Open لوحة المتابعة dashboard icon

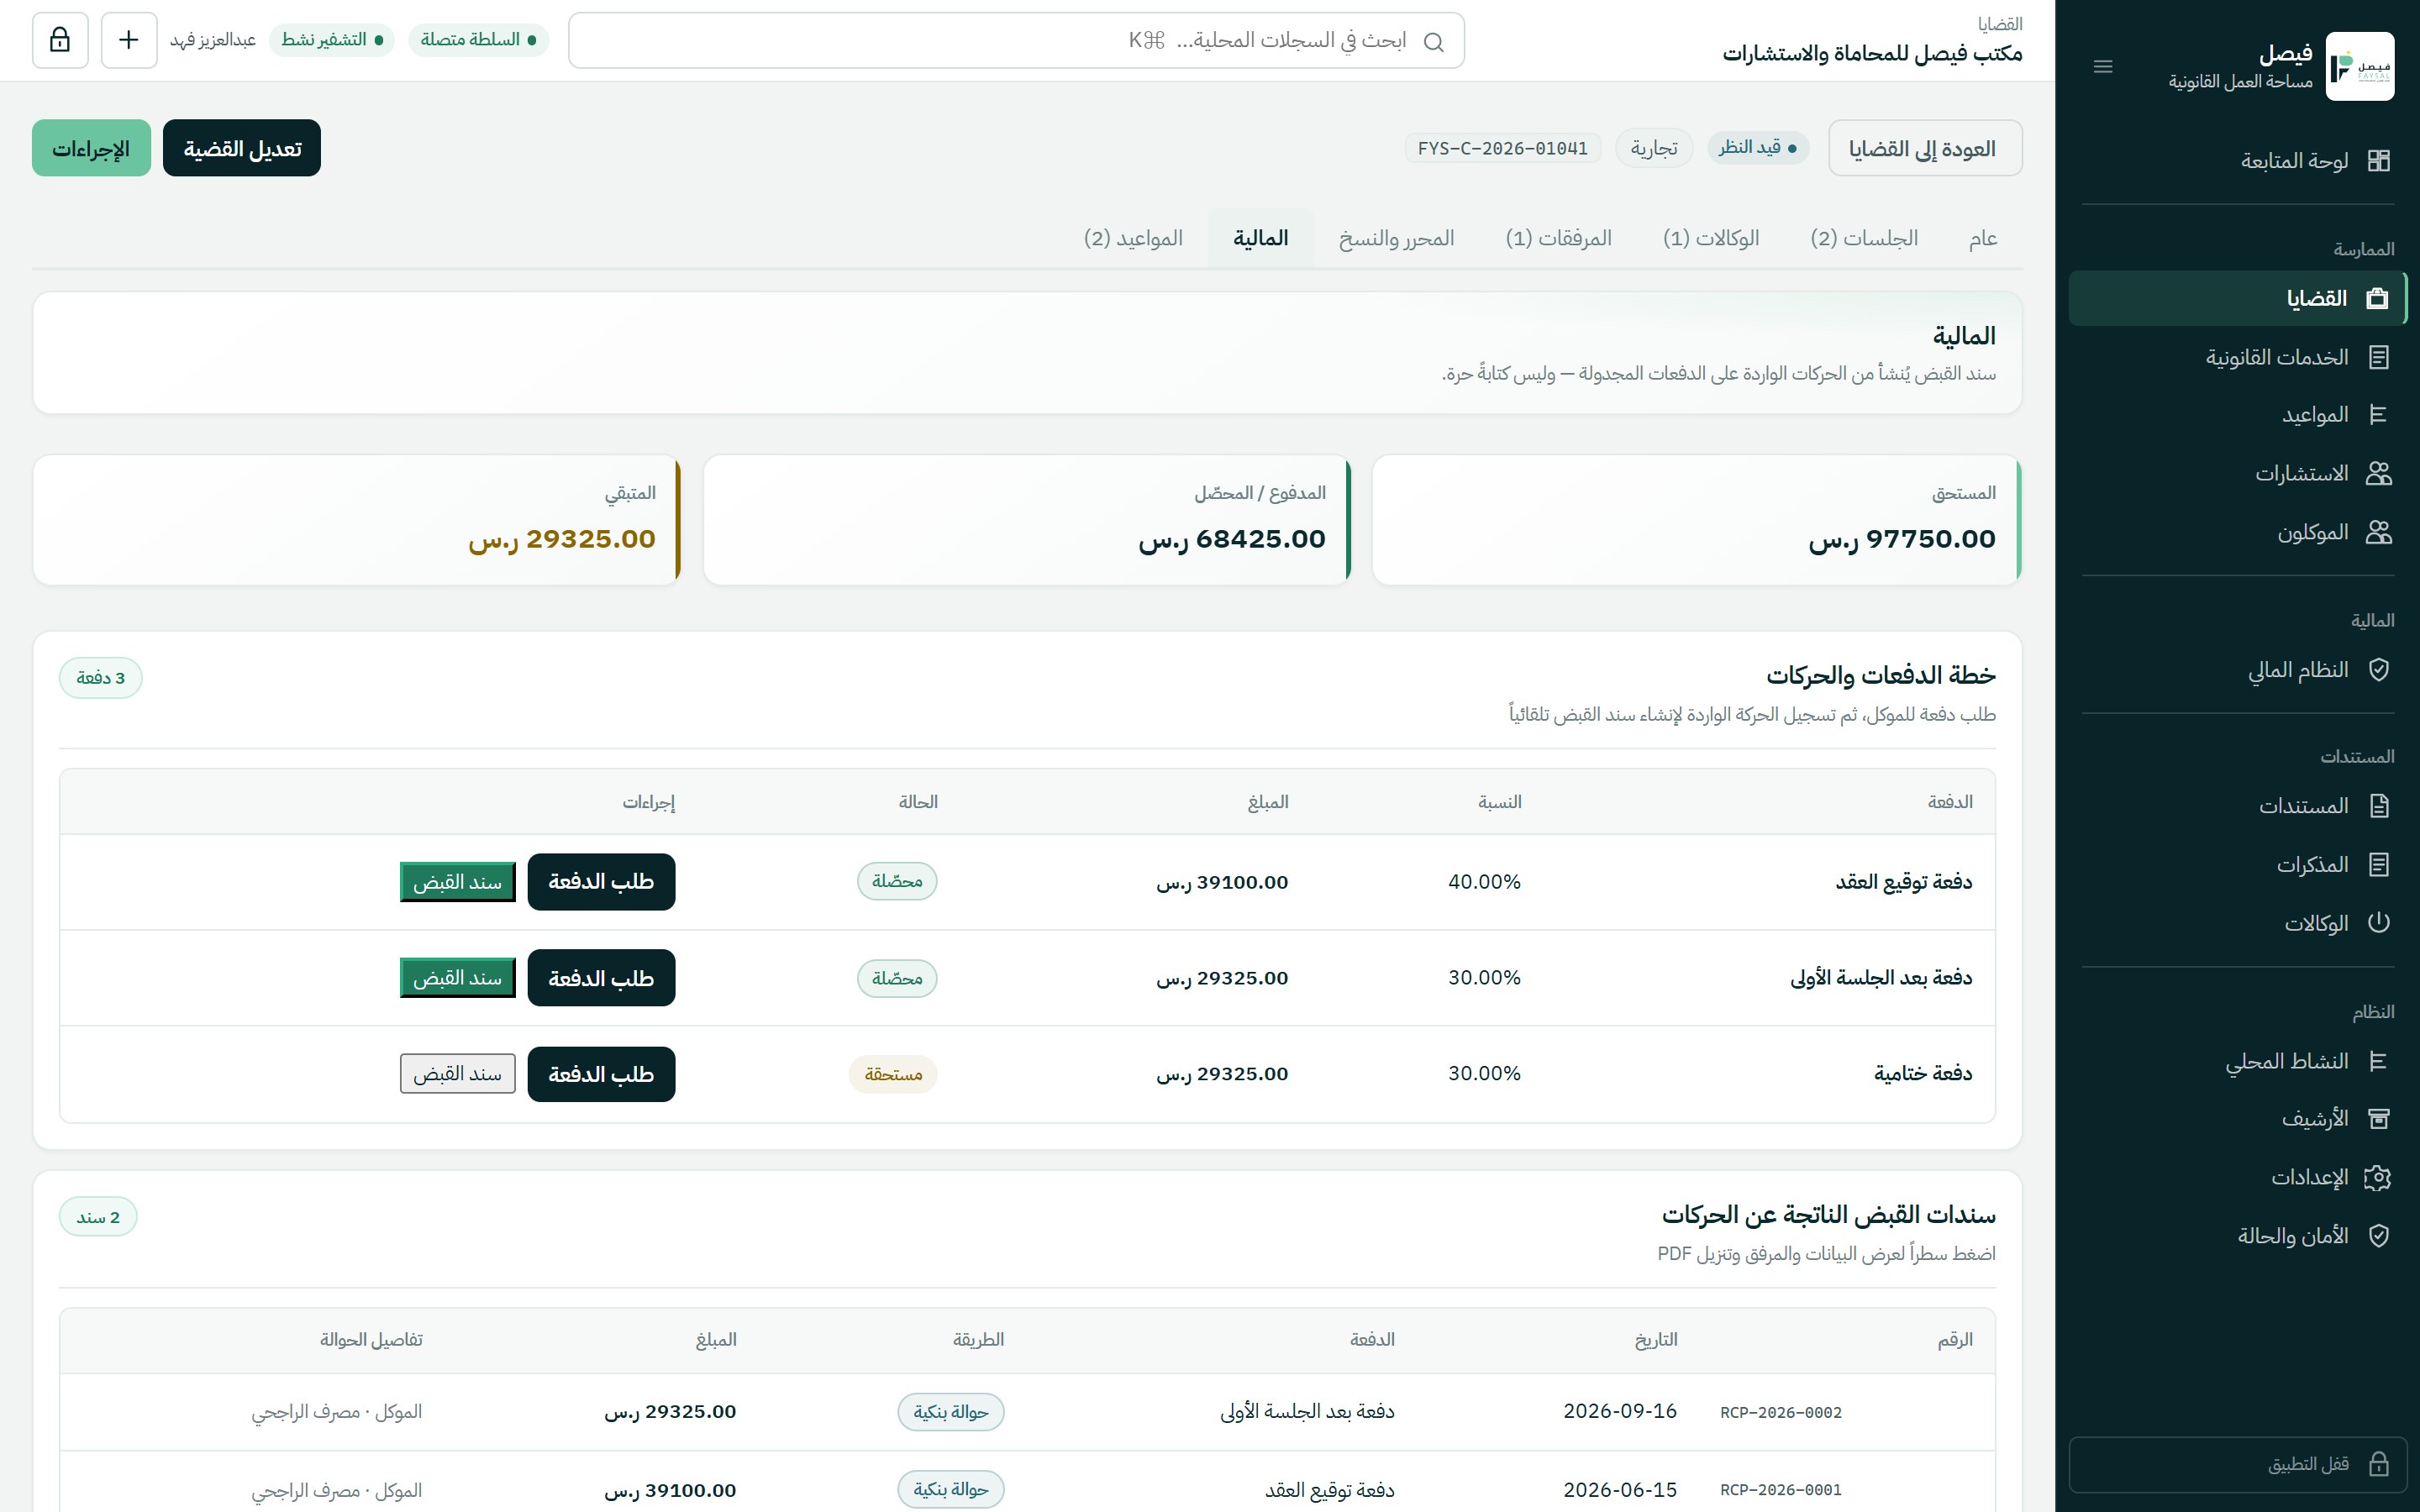(2379, 161)
